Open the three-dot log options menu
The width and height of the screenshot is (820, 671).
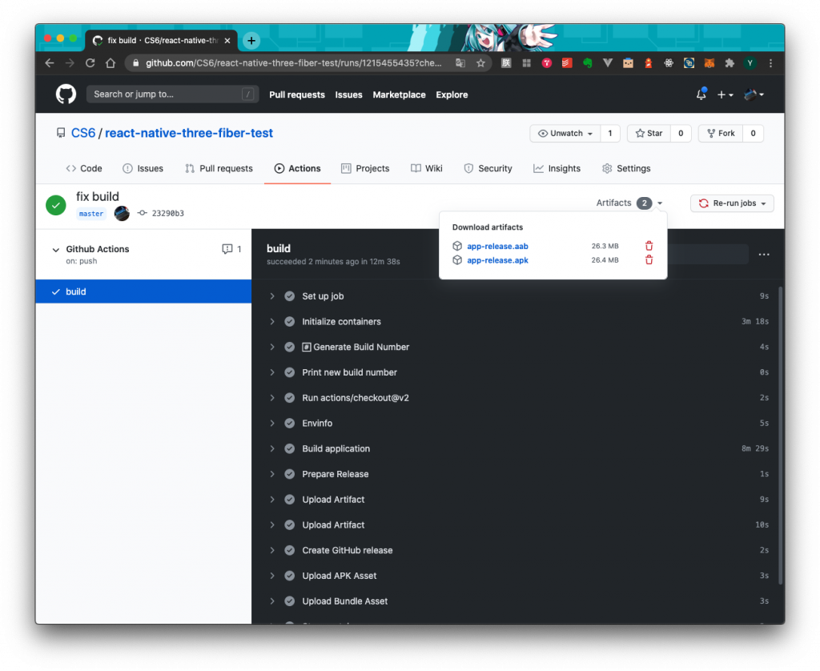(x=764, y=254)
